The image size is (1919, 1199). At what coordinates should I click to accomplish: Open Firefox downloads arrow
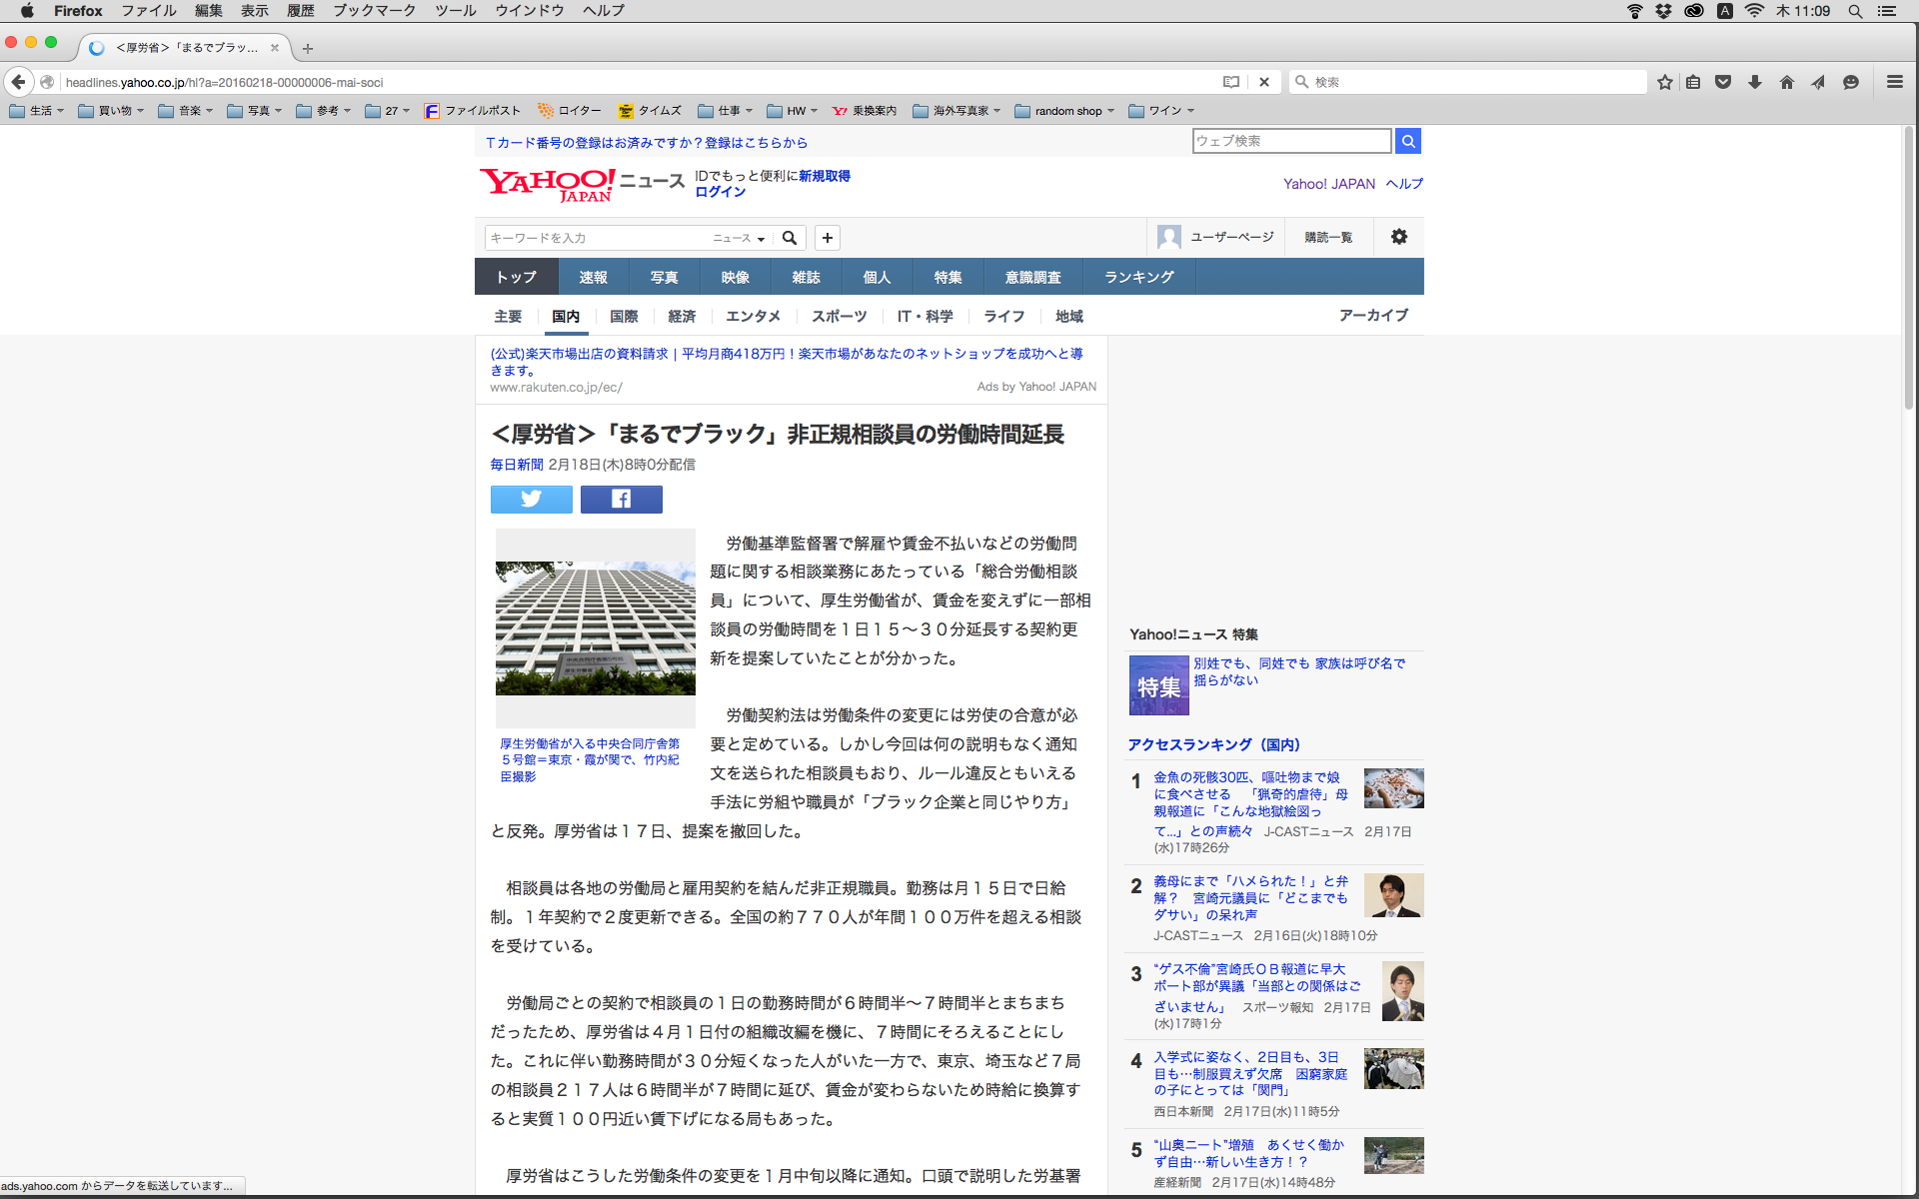point(1755,82)
